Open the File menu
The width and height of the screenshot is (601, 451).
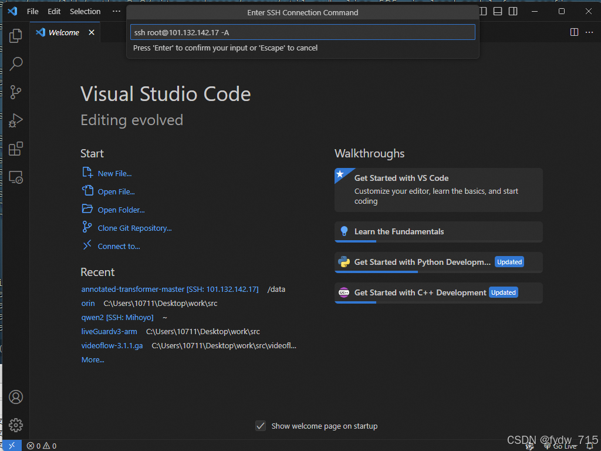tap(33, 12)
